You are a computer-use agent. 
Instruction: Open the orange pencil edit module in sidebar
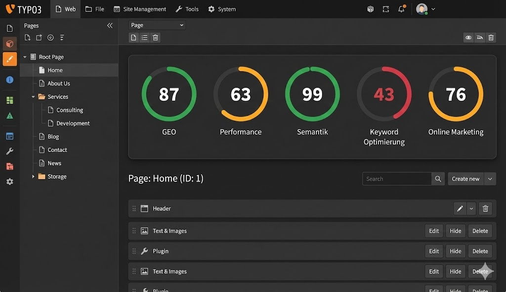click(x=9, y=59)
